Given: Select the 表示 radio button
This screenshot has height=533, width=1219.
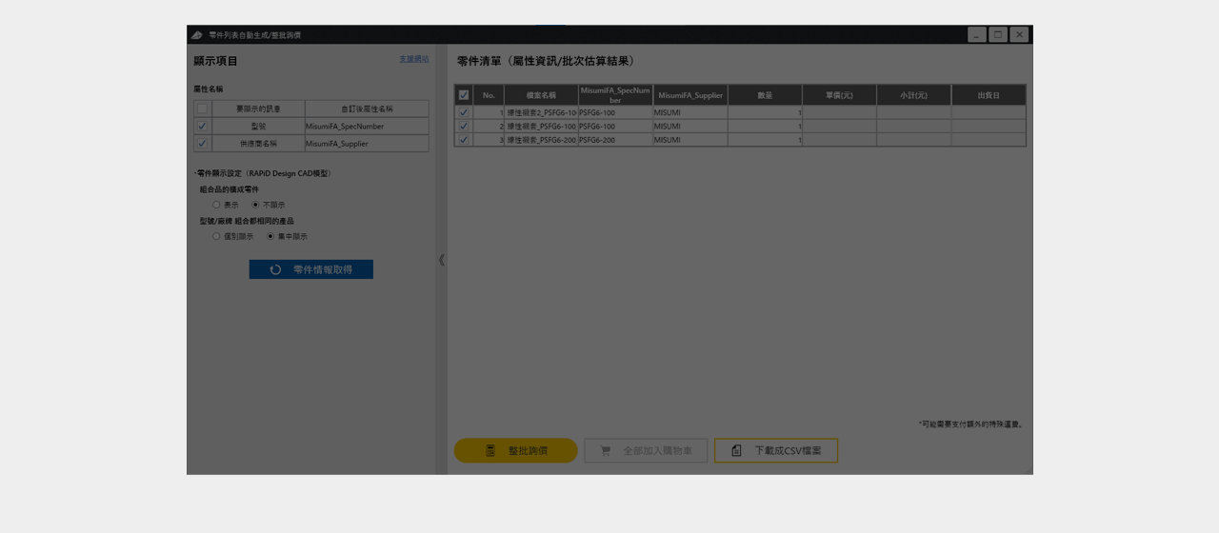Looking at the screenshot, I should click(216, 205).
